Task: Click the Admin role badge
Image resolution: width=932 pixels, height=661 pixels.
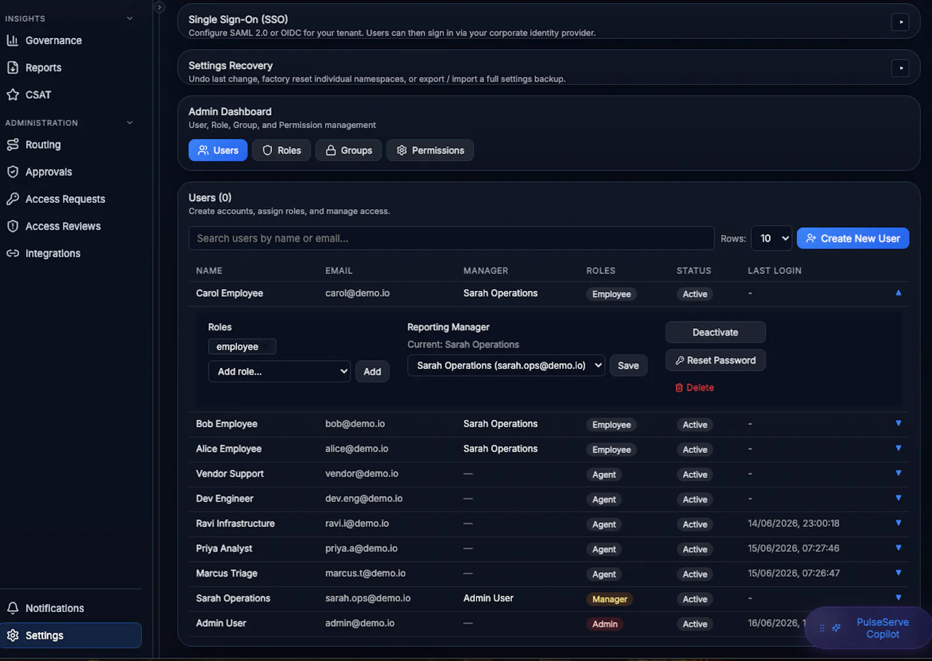Action: 605,624
